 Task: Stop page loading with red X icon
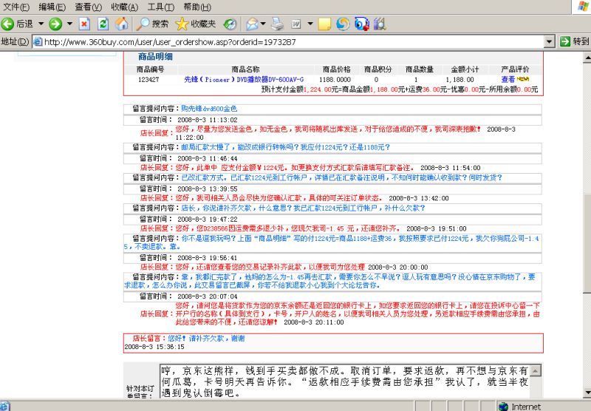click(84, 24)
